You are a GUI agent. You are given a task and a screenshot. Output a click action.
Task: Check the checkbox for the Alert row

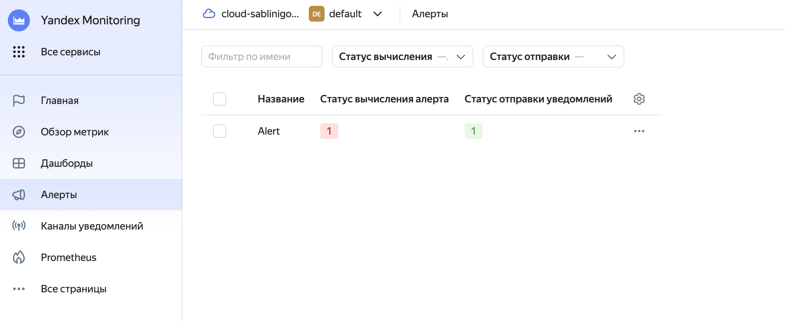220,131
